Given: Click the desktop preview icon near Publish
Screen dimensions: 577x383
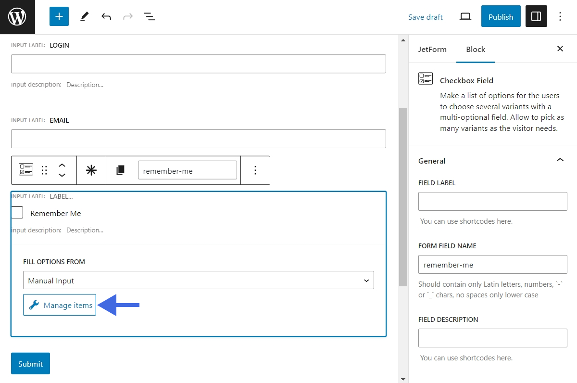Looking at the screenshot, I should coord(465,16).
